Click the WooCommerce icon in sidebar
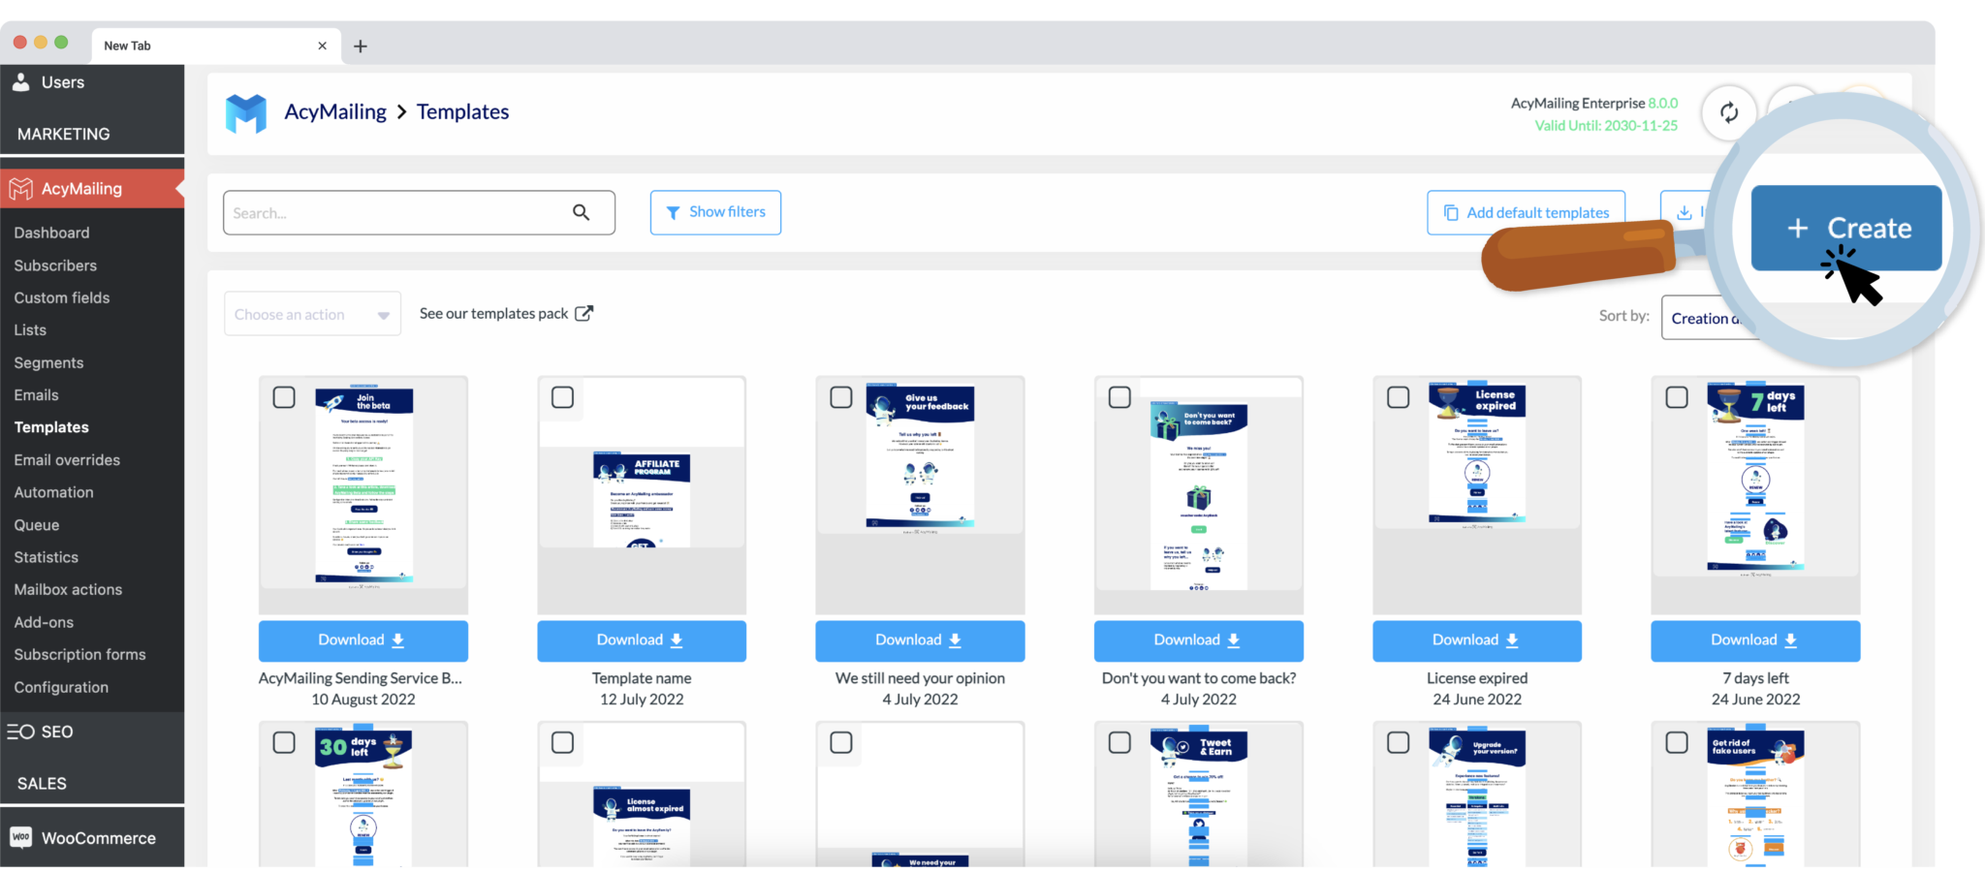 click(21, 837)
